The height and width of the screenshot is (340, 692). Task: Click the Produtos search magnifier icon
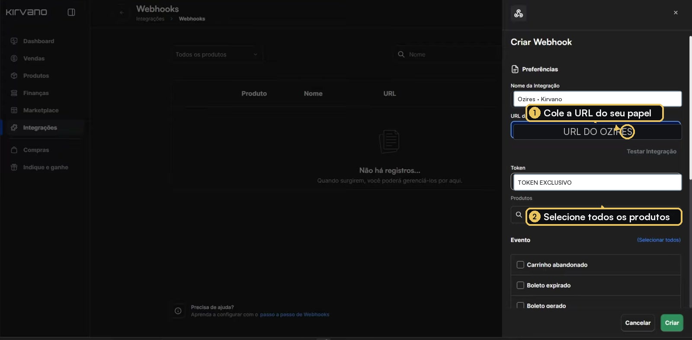click(519, 215)
